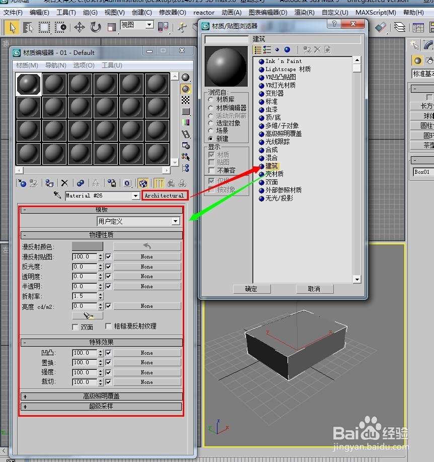The height and width of the screenshot is (462, 434).
Task: Collapse the 模板 rollout
Action: (x=102, y=210)
